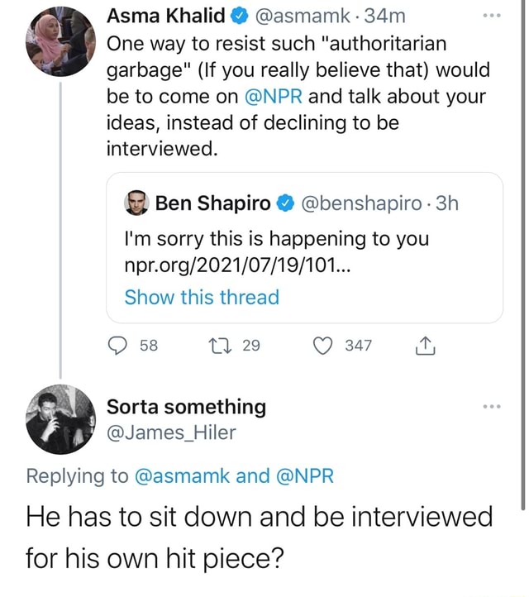529x597 pixels.
Task: Tap Ben Shapiro's verified badge
Action: (x=285, y=203)
